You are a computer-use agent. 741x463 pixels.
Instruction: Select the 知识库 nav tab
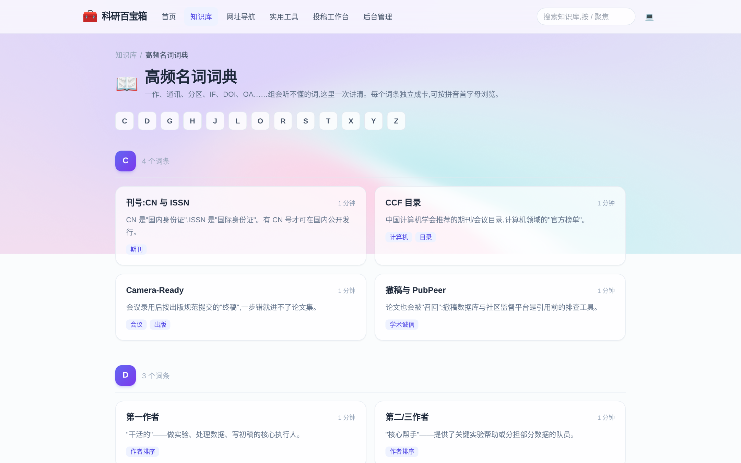(201, 17)
